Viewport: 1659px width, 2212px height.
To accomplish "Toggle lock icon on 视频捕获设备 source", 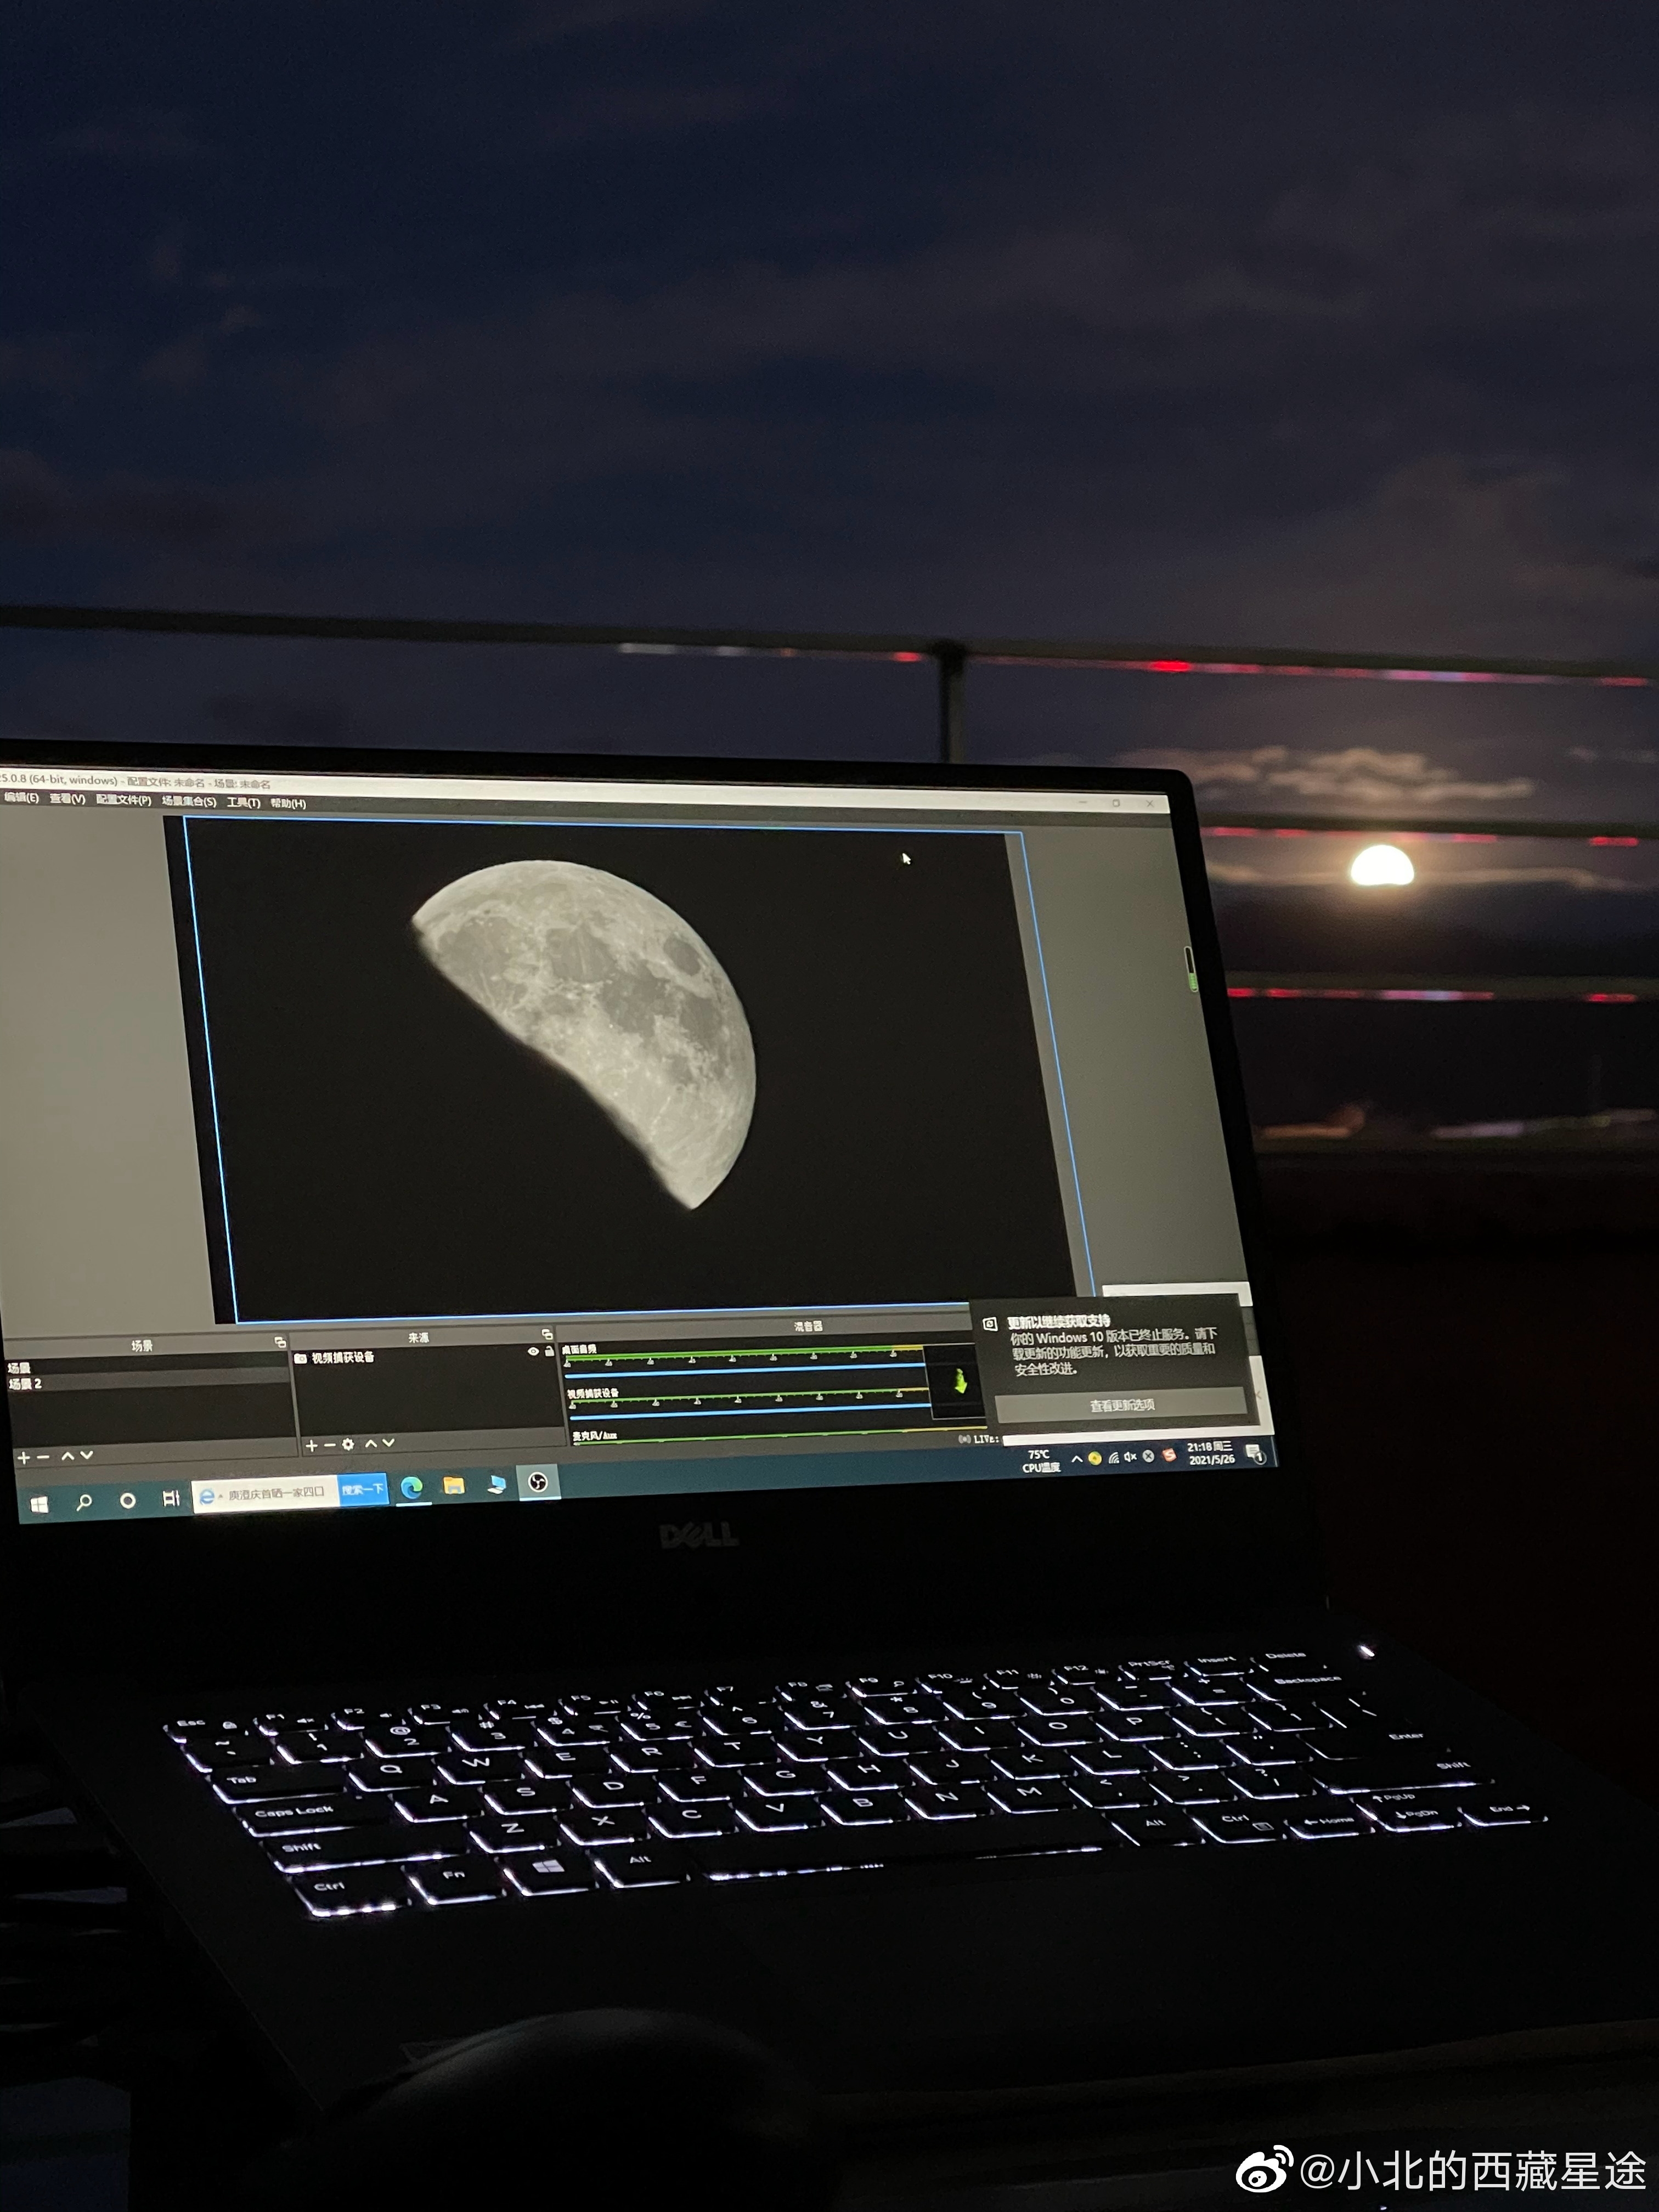I will 549,1351.
